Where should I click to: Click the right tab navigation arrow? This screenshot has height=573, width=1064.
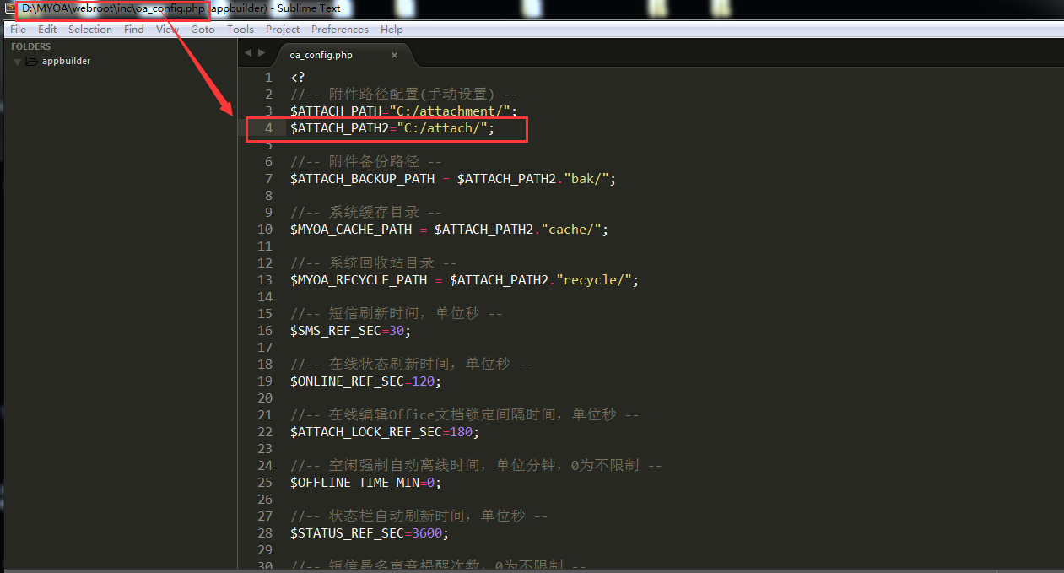[x=262, y=53]
